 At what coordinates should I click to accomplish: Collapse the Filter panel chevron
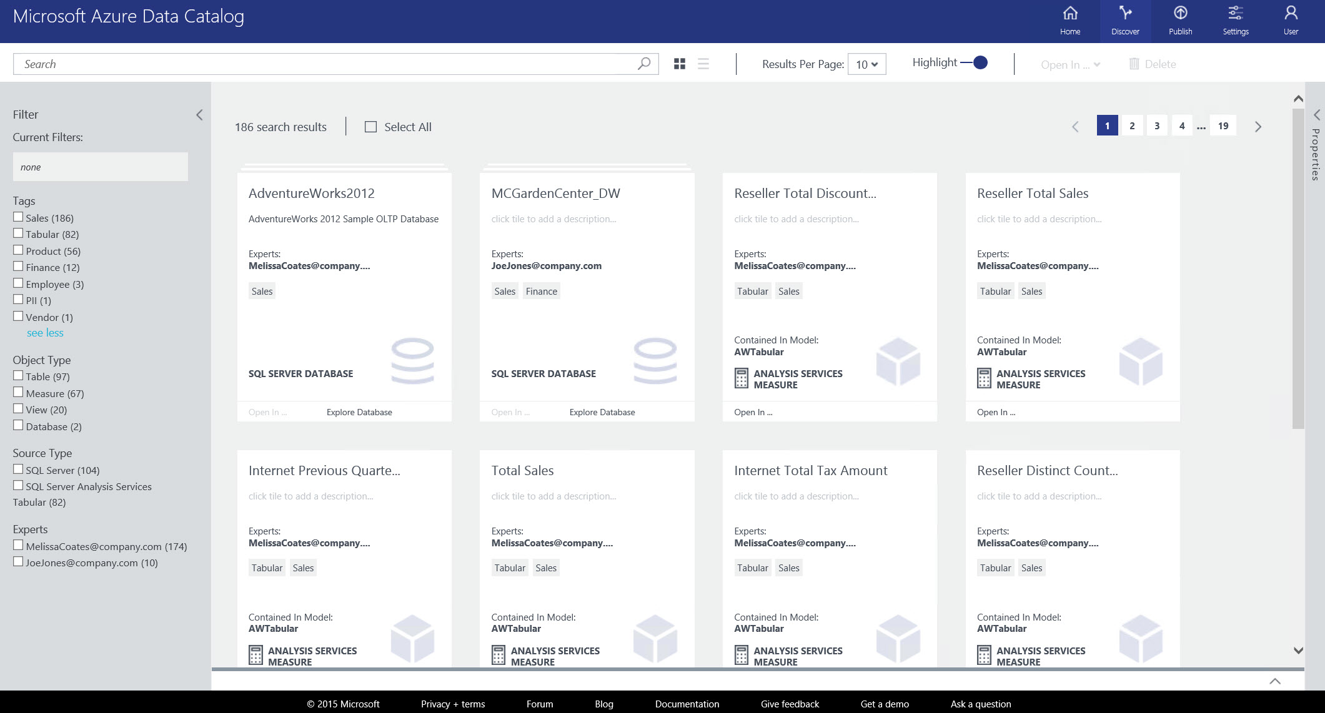click(199, 115)
